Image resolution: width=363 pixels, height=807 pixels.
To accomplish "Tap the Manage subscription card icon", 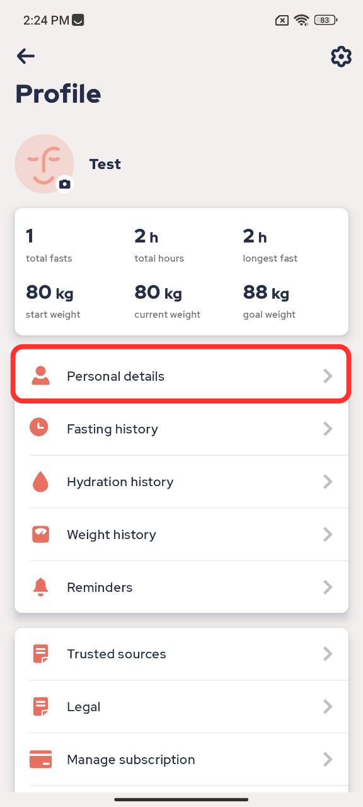I will [x=40, y=760].
